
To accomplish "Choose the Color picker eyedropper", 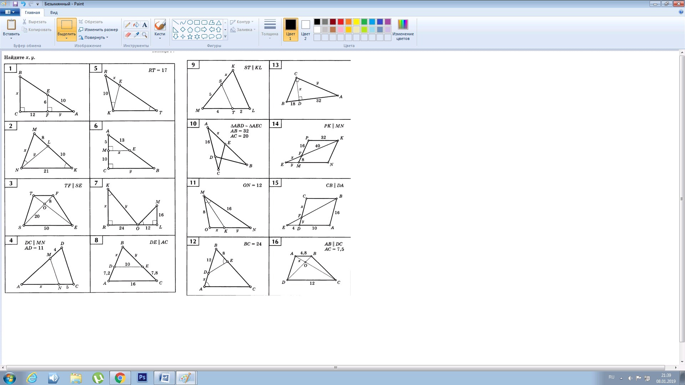I will point(136,35).
